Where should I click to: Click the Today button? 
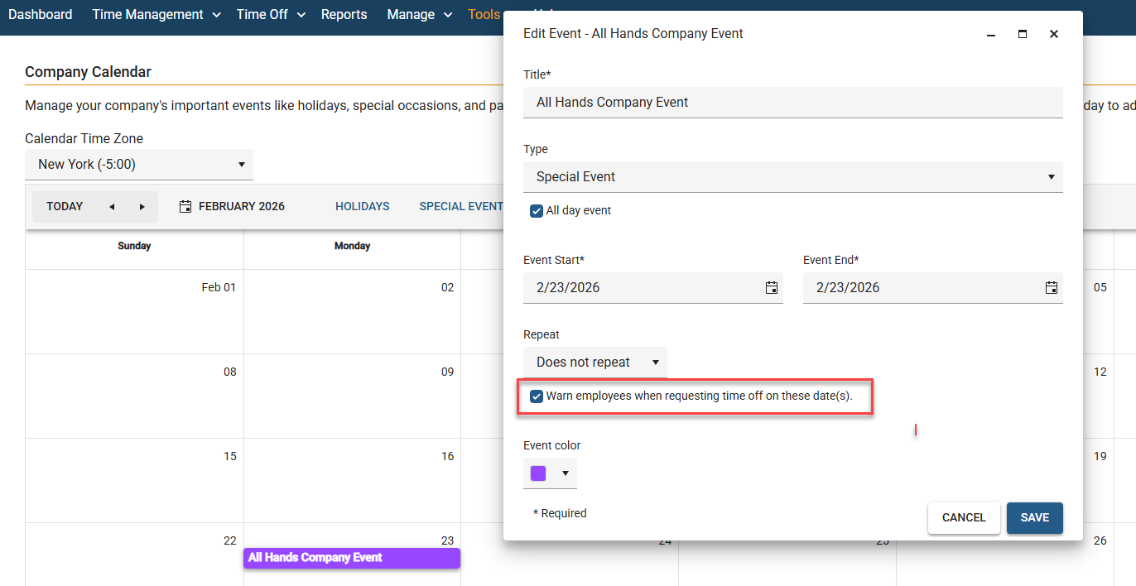[65, 207]
